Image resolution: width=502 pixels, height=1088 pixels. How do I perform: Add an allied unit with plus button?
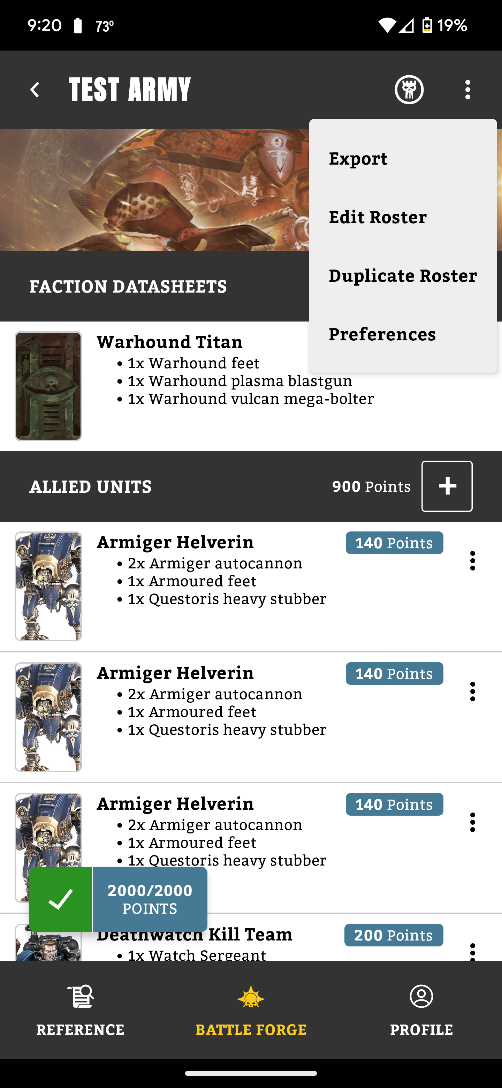pyautogui.click(x=447, y=486)
